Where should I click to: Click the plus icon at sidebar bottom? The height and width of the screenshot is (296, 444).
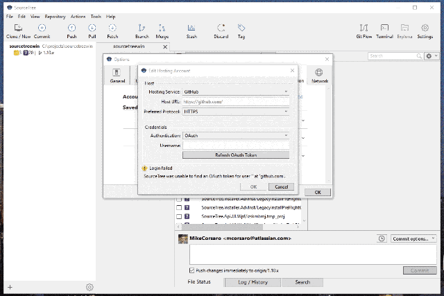[10, 287]
